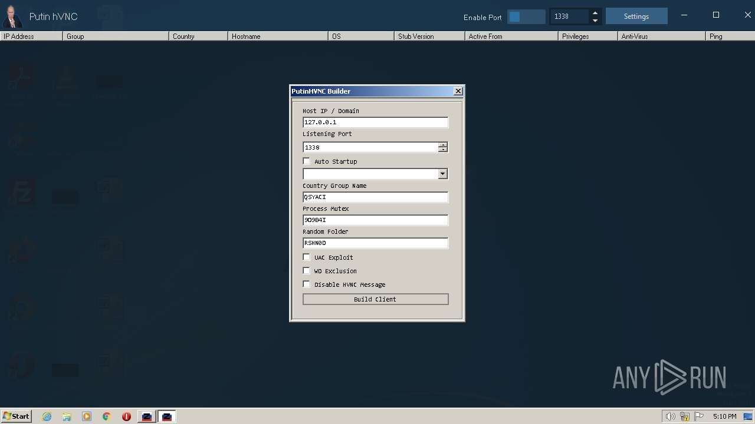The height and width of the screenshot is (424, 755).
Task: Sort by Stub Version column header
Action: pos(429,37)
